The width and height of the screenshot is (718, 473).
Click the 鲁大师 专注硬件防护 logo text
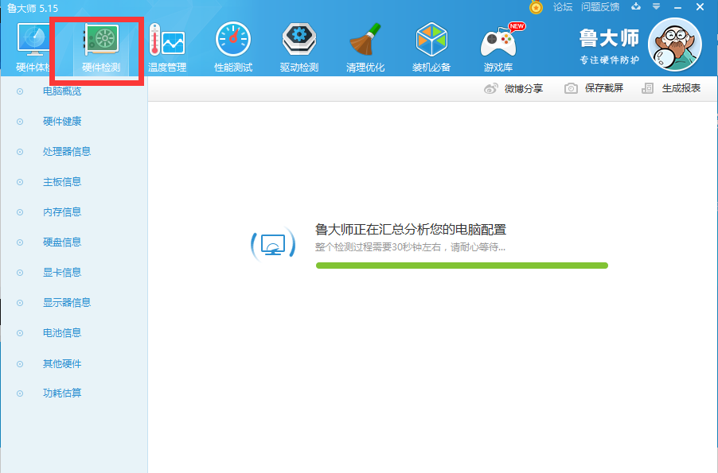click(609, 46)
